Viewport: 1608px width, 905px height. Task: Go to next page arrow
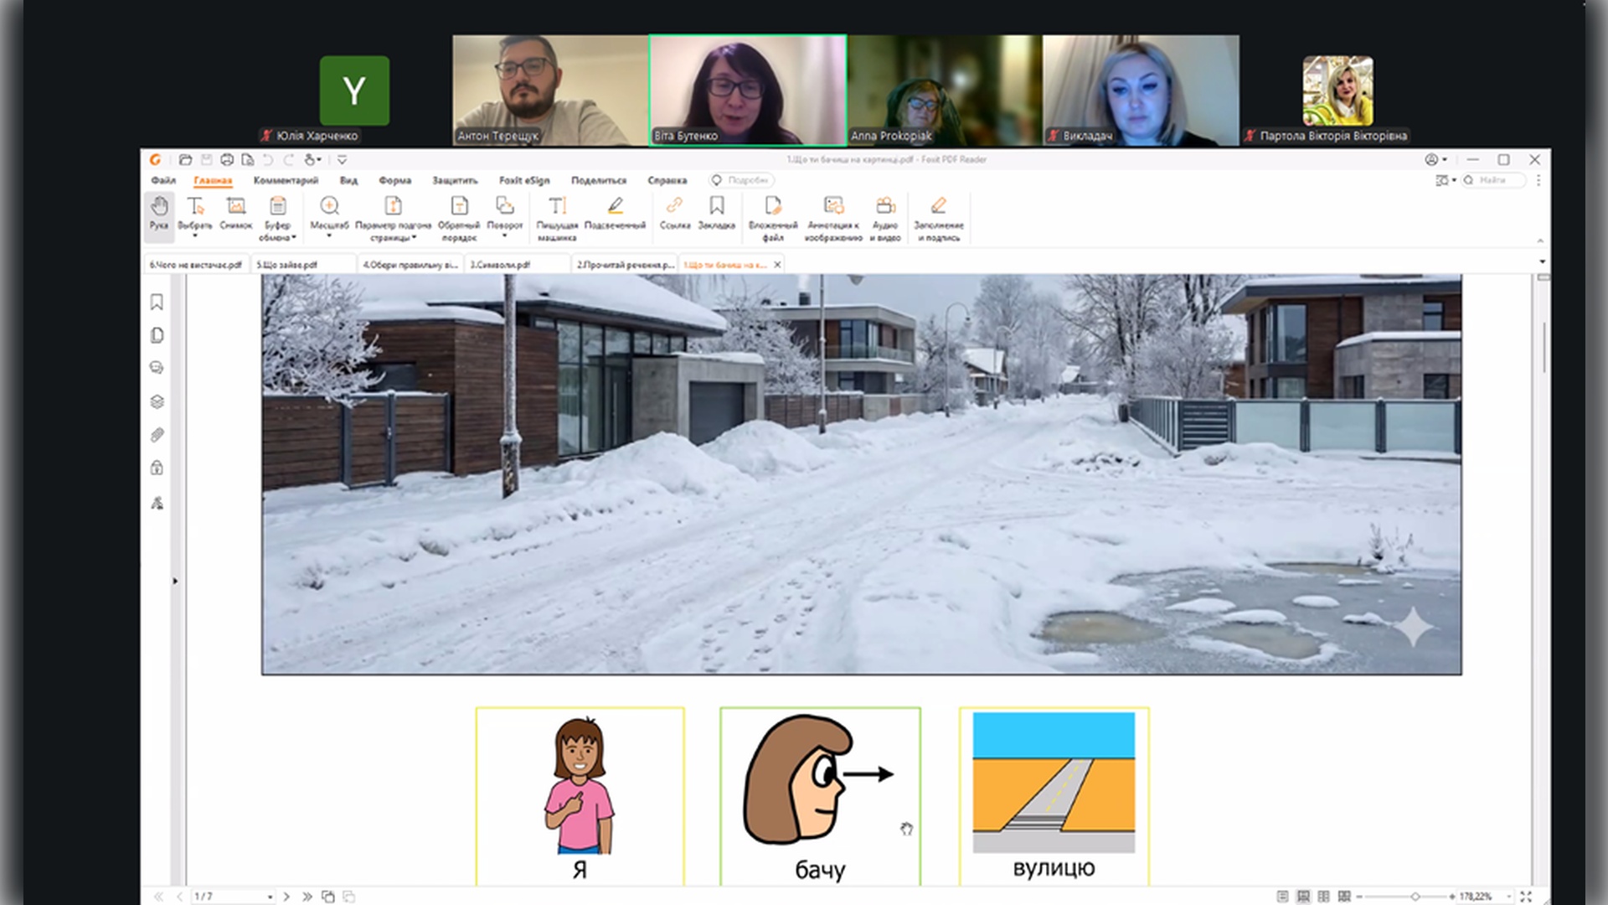(x=286, y=897)
